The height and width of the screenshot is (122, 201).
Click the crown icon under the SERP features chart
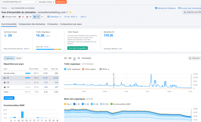pyautogui.click(x=11, y=120)
